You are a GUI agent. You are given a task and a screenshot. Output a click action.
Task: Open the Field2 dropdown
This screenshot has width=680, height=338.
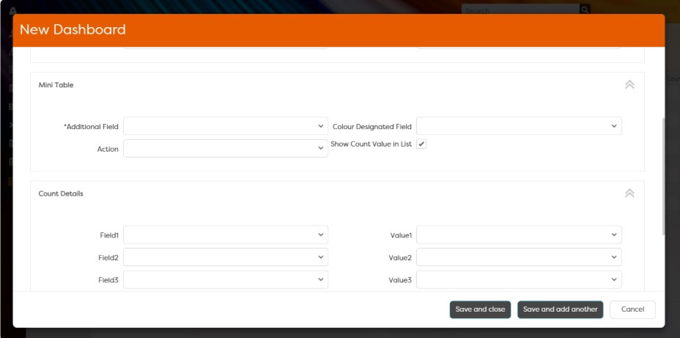coord(226,257)
